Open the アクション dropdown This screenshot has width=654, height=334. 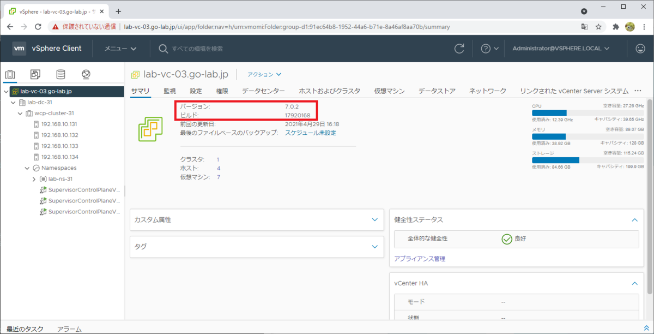[x=264, y=74]
